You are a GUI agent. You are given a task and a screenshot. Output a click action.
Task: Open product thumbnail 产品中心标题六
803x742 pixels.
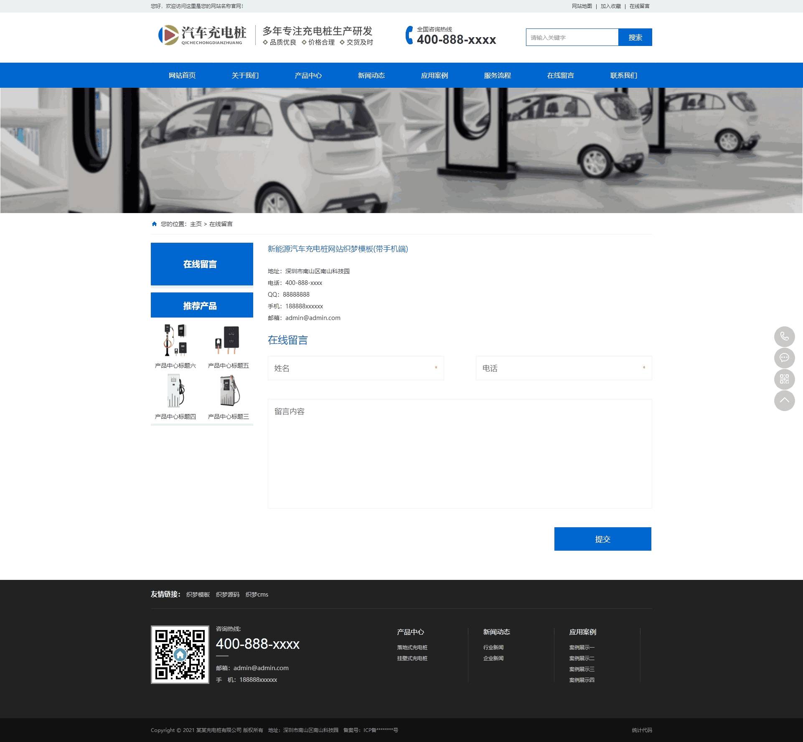(x=175, y=340)
